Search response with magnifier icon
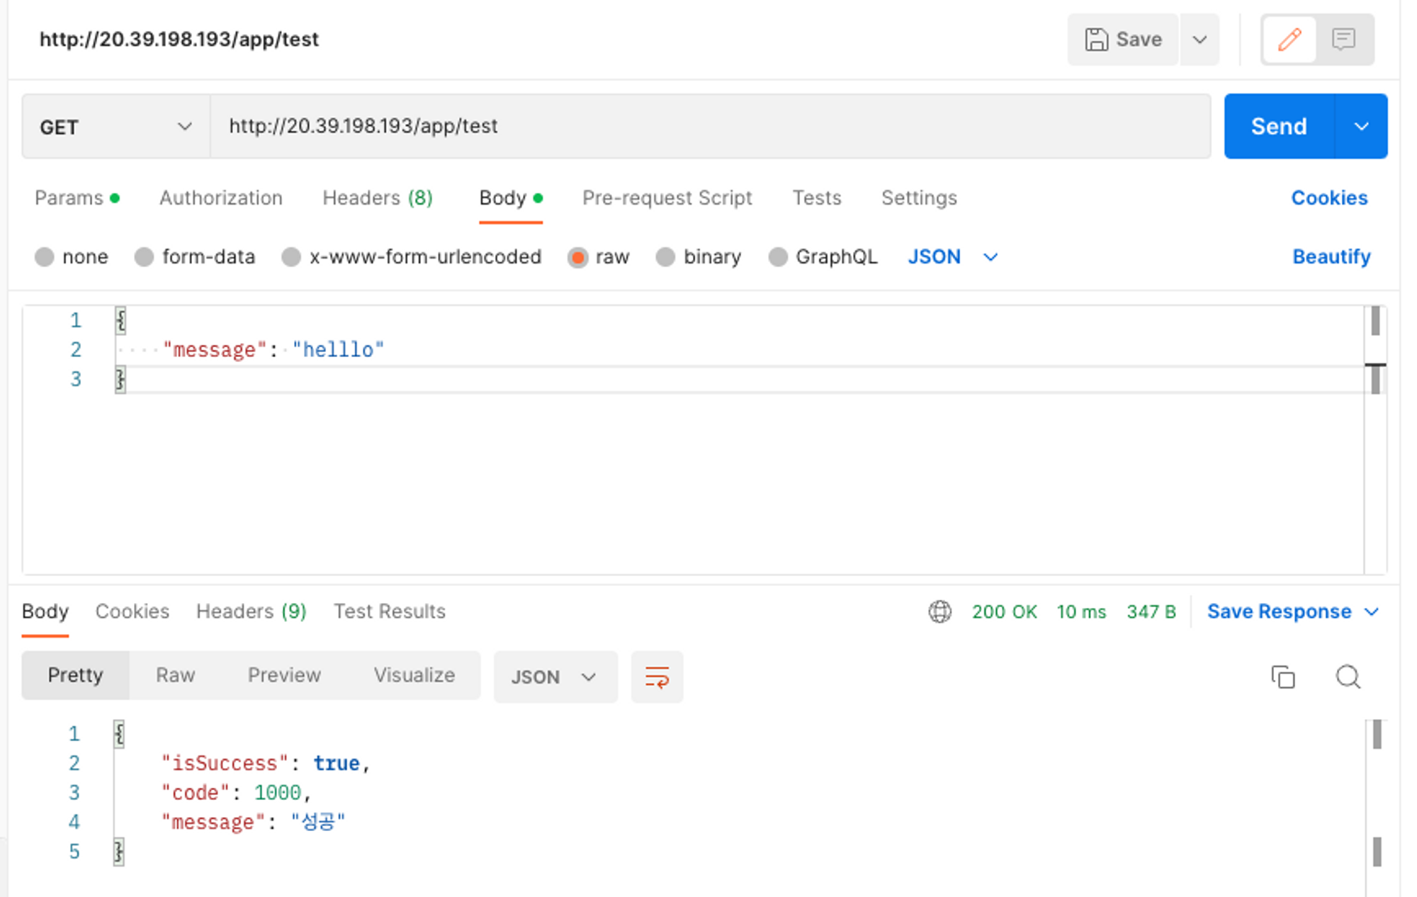This screenshot has width=1417, height=897. click(1348, 677)
